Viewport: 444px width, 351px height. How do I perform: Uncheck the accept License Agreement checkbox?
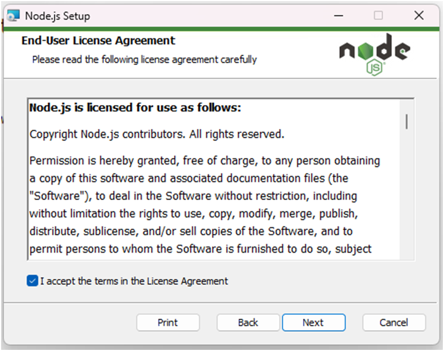[32, 281]
